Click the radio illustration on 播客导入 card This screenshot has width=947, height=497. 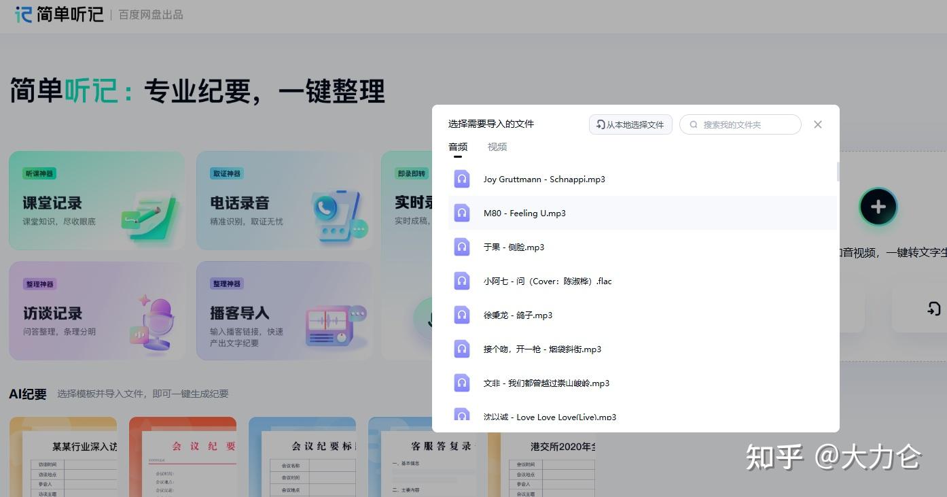(x=336, y=326)
